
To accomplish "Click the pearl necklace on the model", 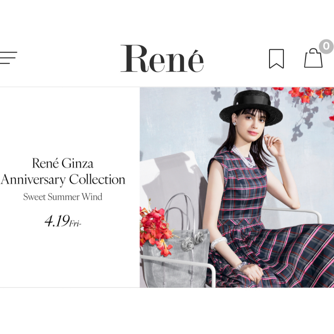I will pos(244,156).
